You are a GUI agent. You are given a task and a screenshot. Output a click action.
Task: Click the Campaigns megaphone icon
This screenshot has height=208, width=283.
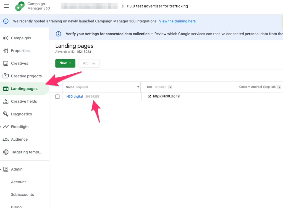6,38
